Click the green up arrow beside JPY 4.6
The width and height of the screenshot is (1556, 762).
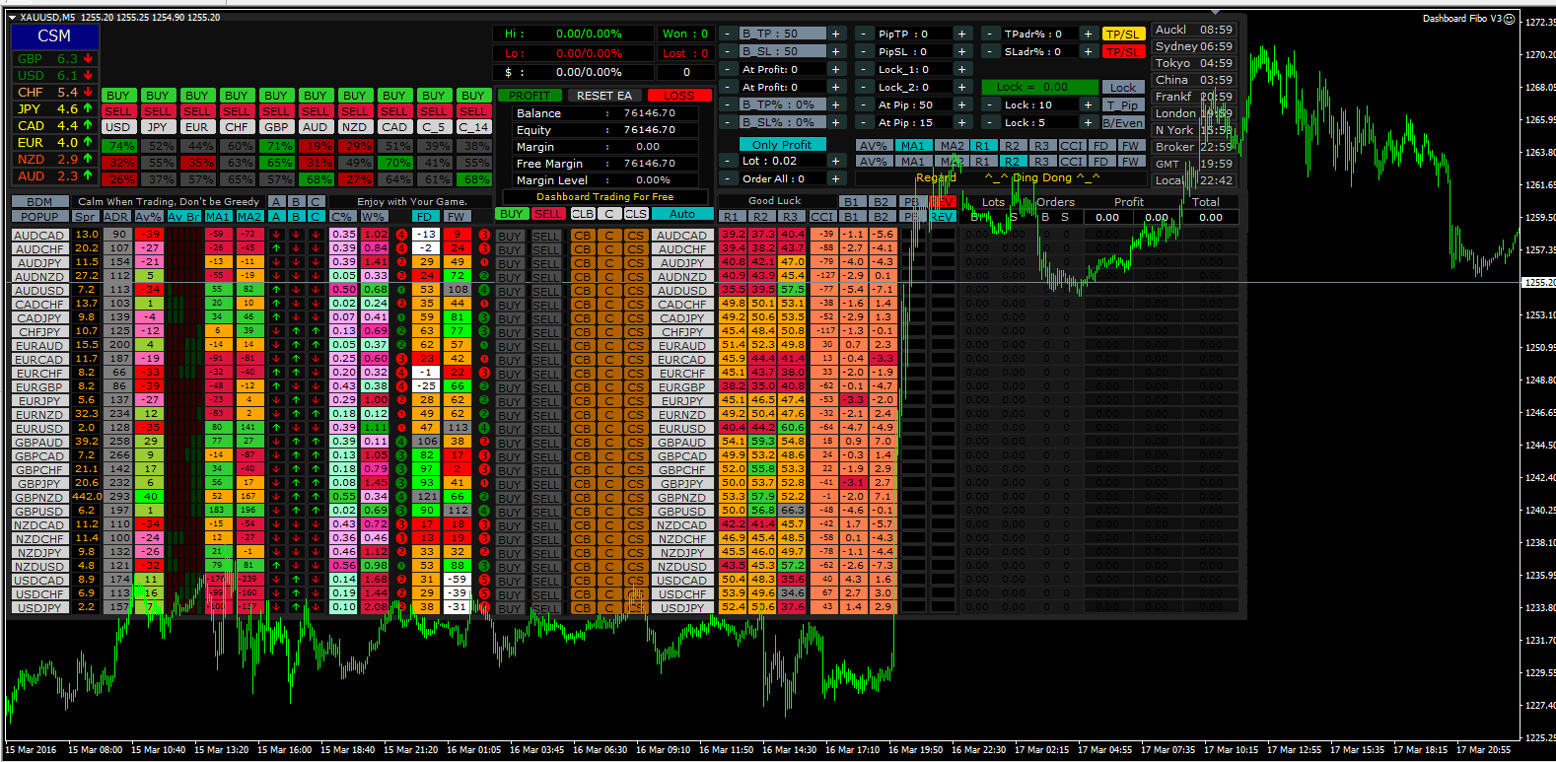pyautogui.click(x=88, y=109)
